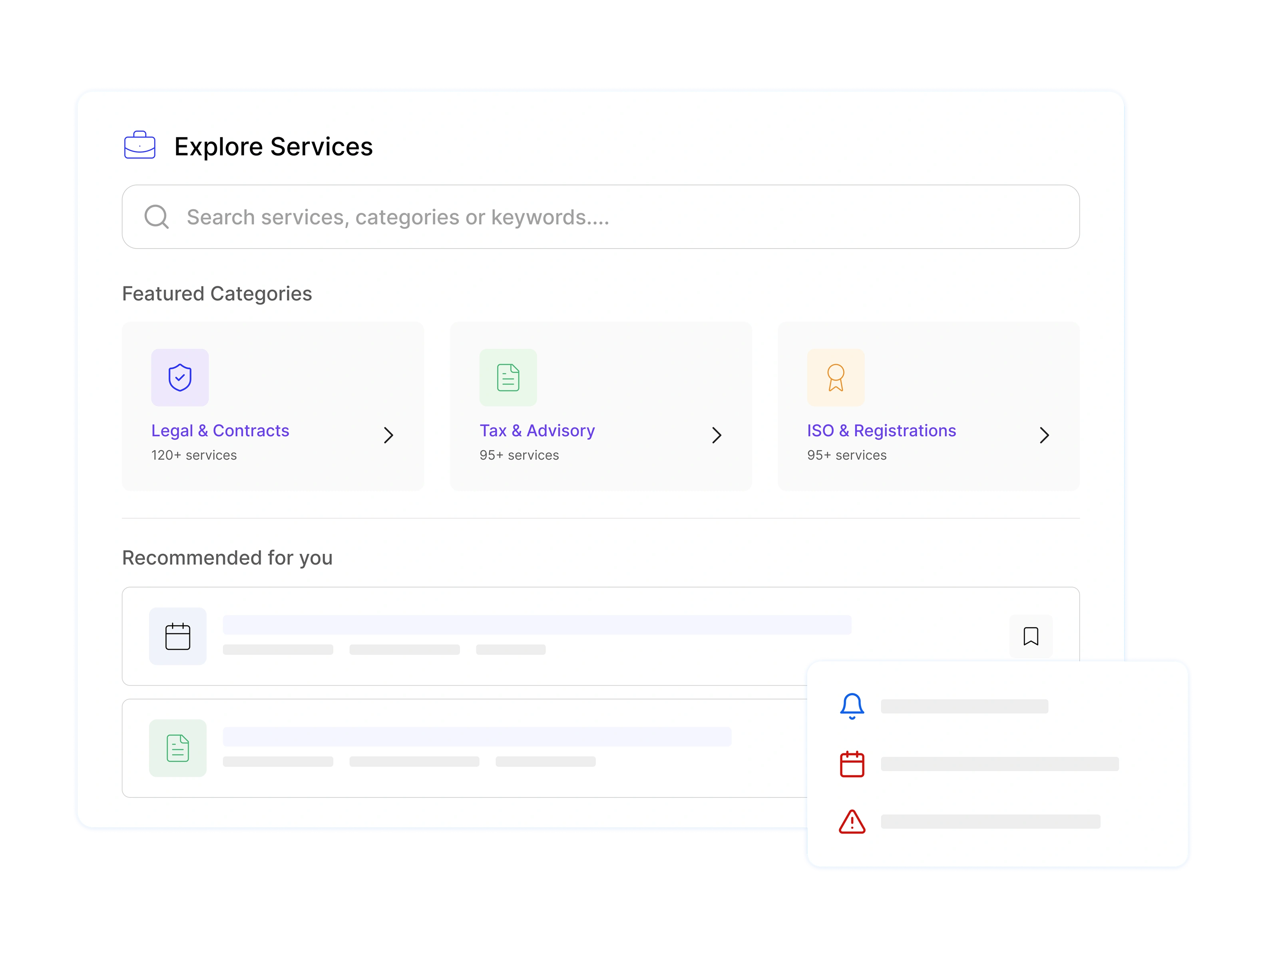Open the ISO & Registrations category link
The image size is (1266, 959).
[x=882, y=430]
